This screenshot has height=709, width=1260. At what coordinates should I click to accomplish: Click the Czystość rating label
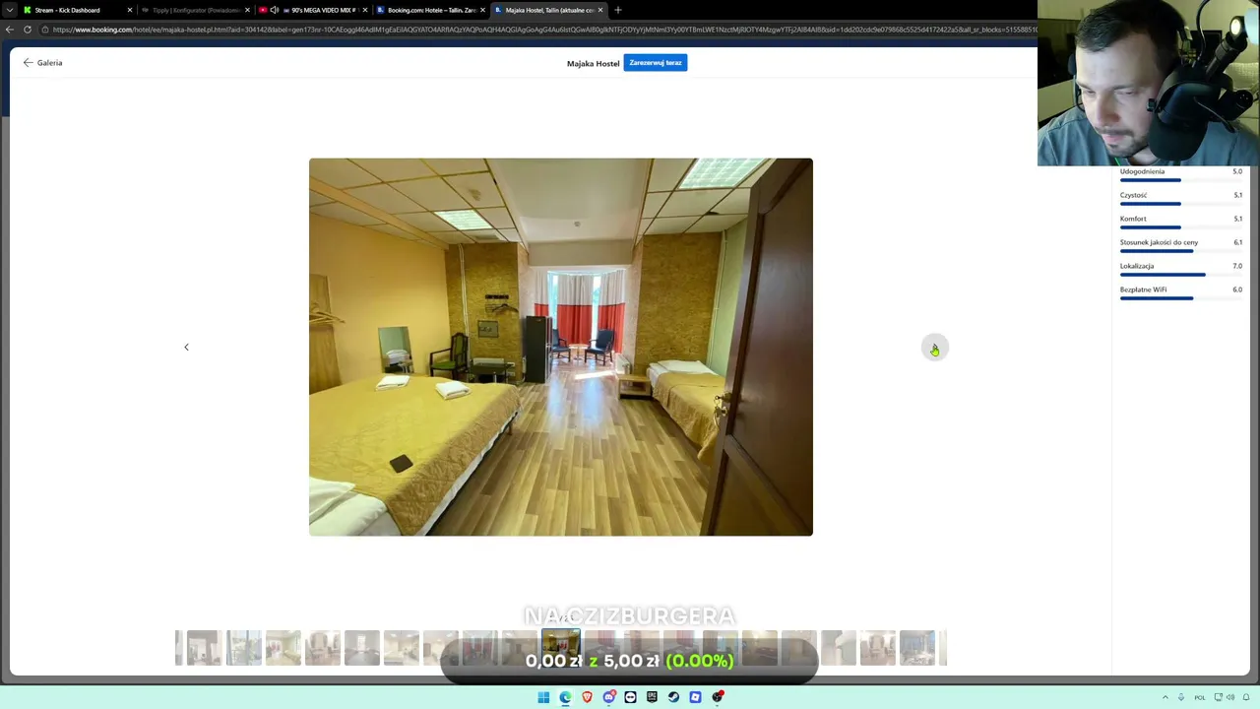(x=1133, y=195)
